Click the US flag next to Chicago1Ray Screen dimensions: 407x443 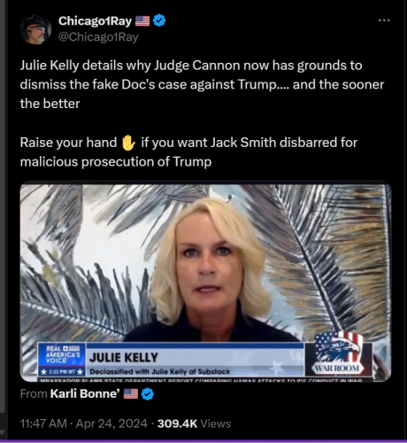142,21
